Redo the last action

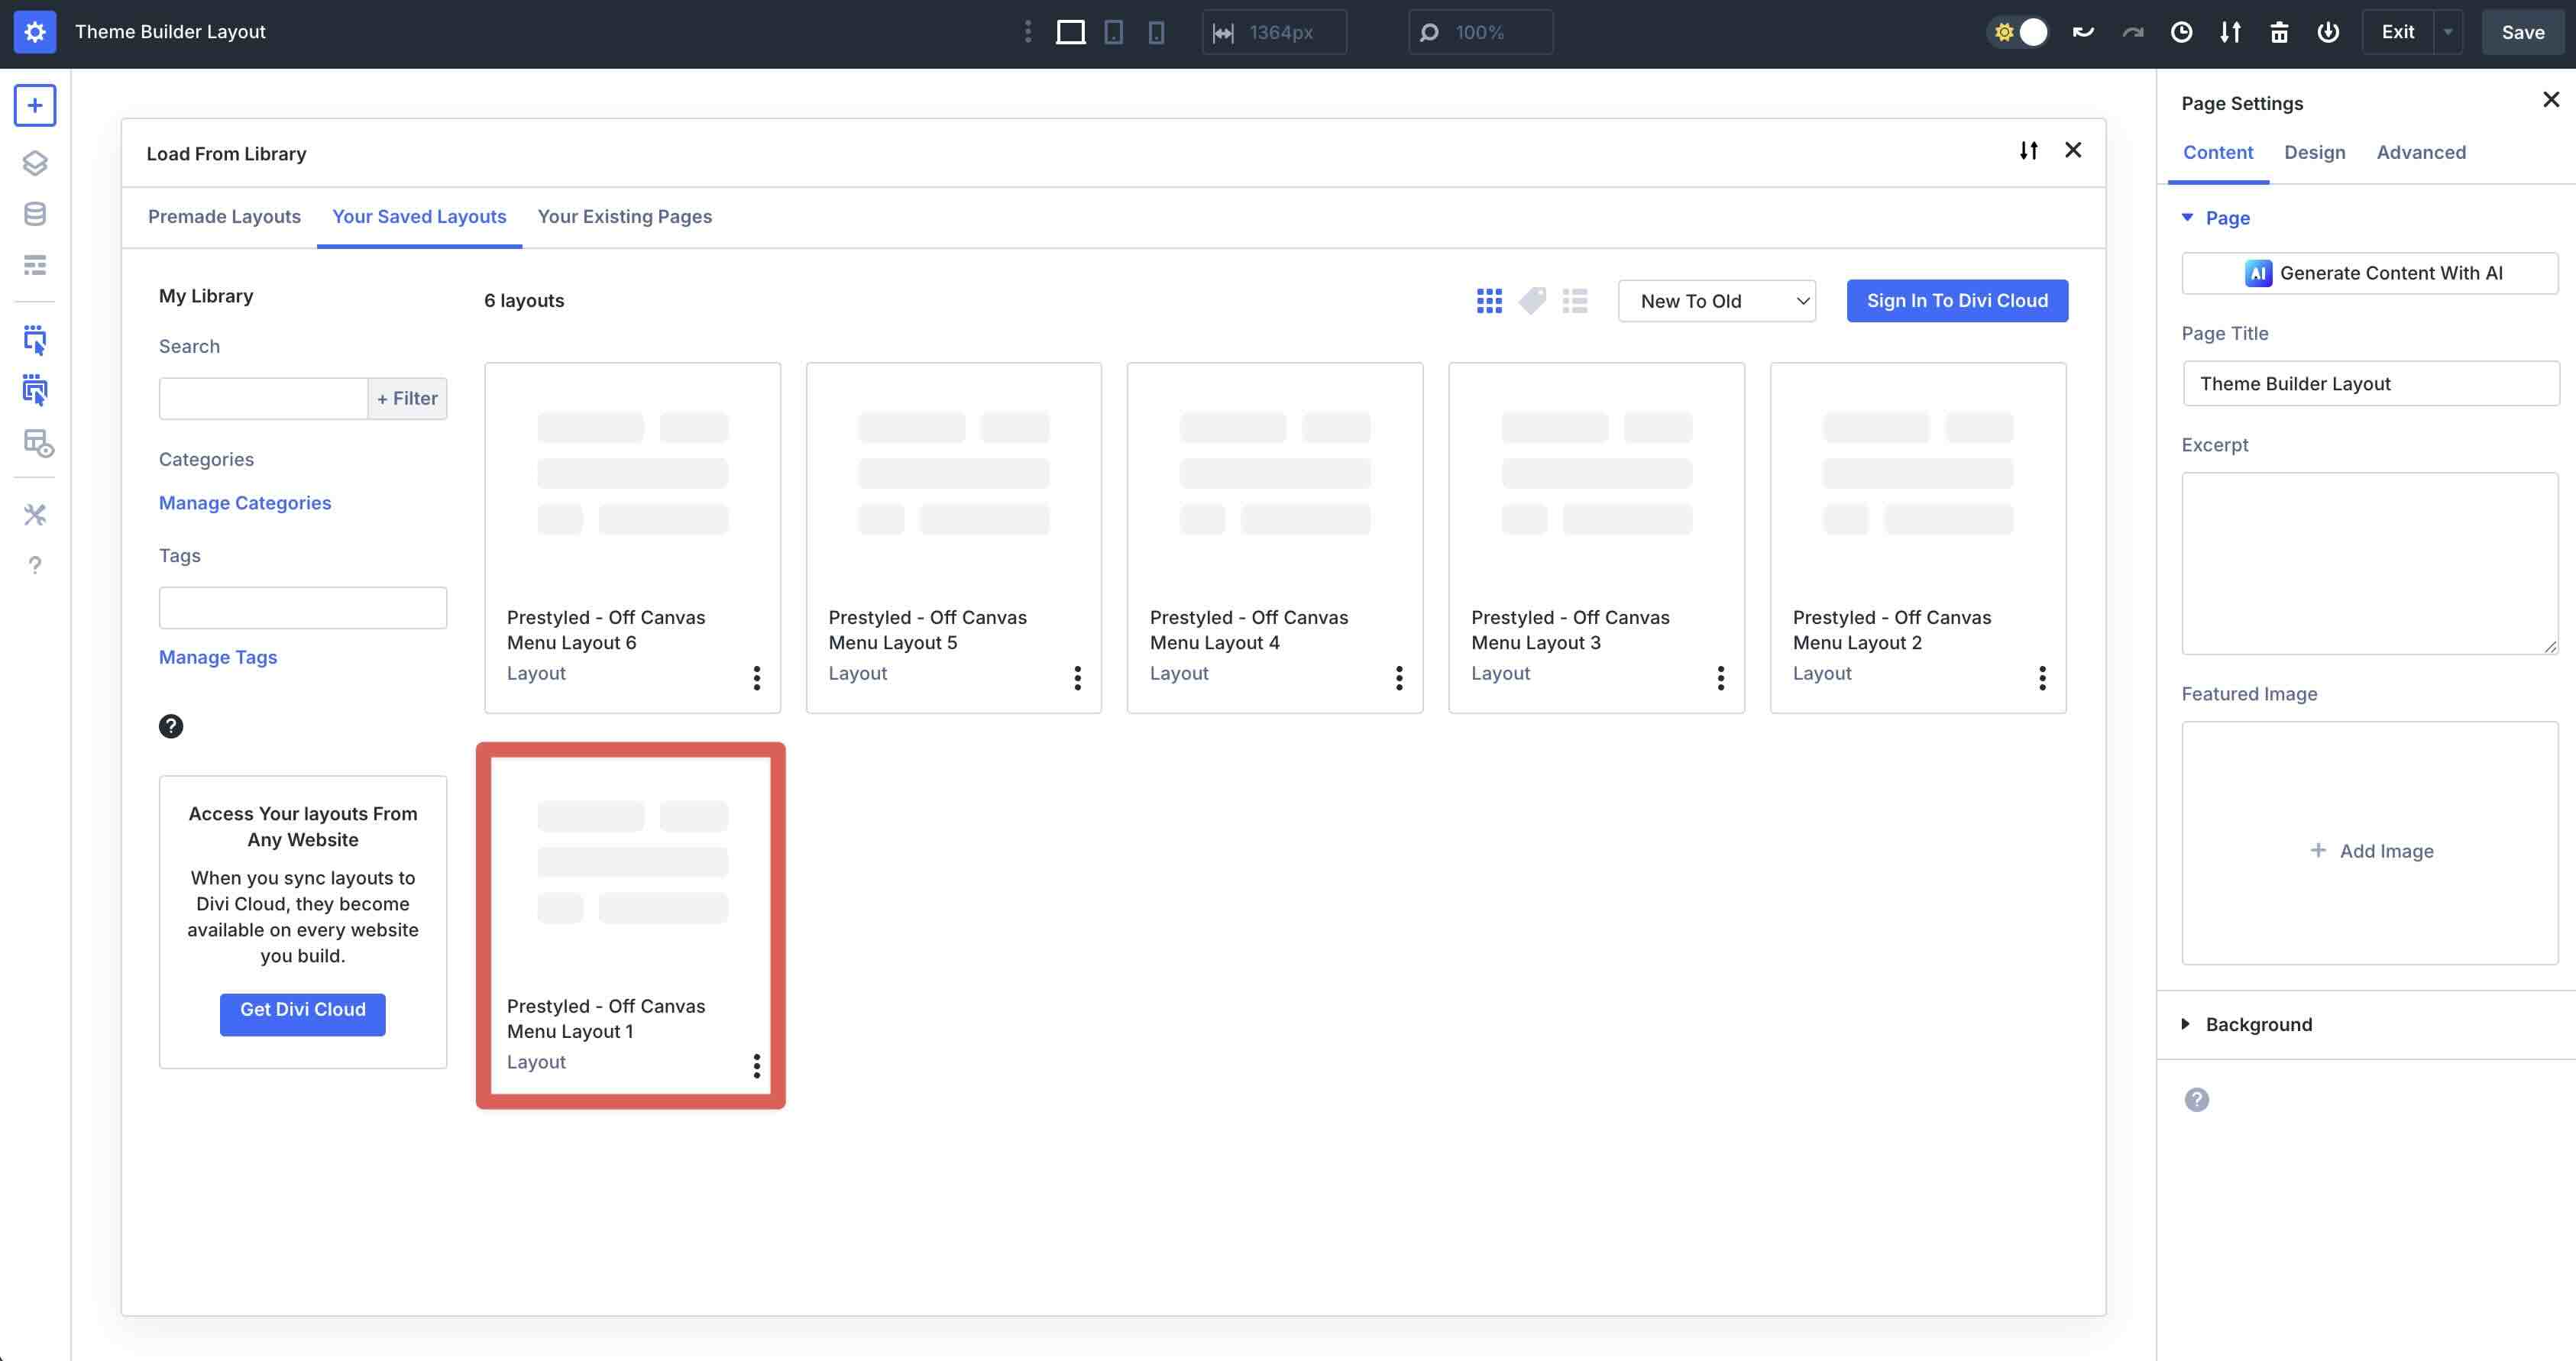coord(2132,31)
